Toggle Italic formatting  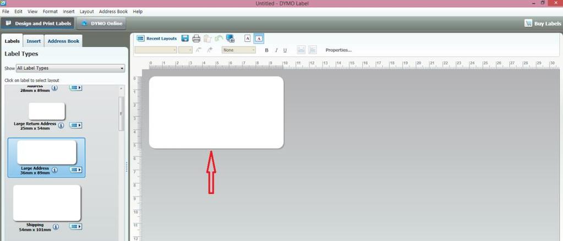pyautogui.click(x=276, y=50)
